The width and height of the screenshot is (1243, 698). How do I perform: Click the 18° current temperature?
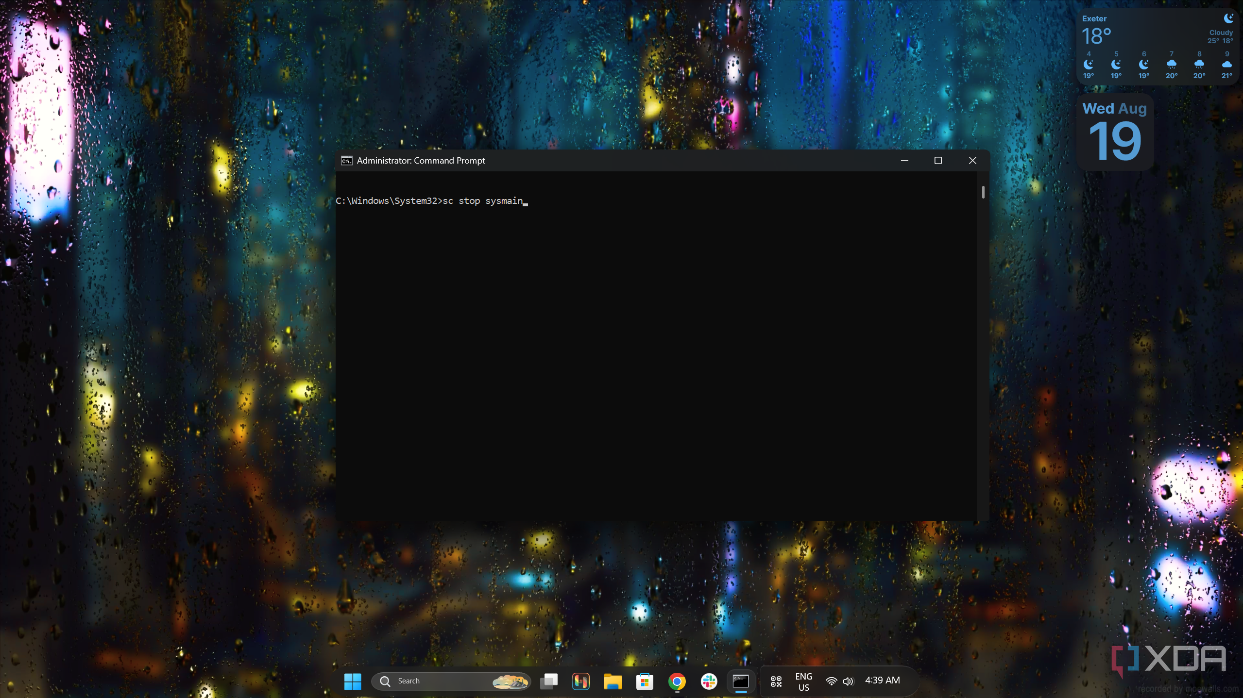coord(1096,37)
